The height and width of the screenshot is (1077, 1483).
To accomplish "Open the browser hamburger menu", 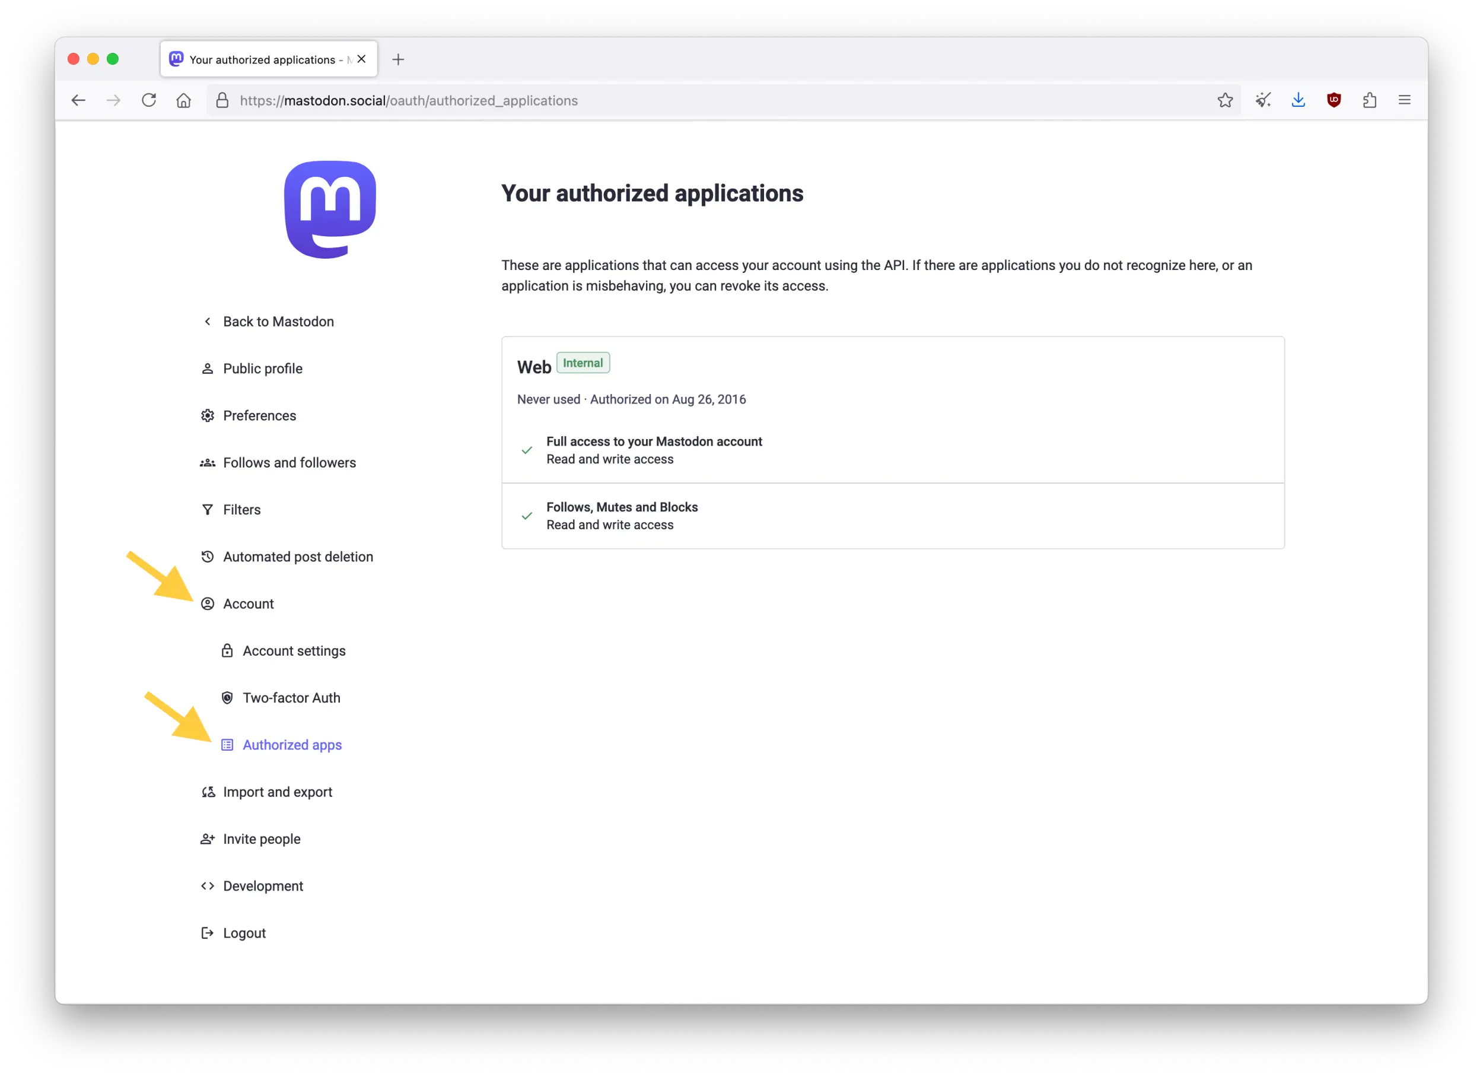I will coord(1405,100).
